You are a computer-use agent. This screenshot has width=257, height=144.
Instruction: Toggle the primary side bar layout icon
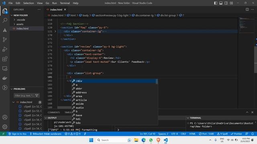(x=216, y=3)
